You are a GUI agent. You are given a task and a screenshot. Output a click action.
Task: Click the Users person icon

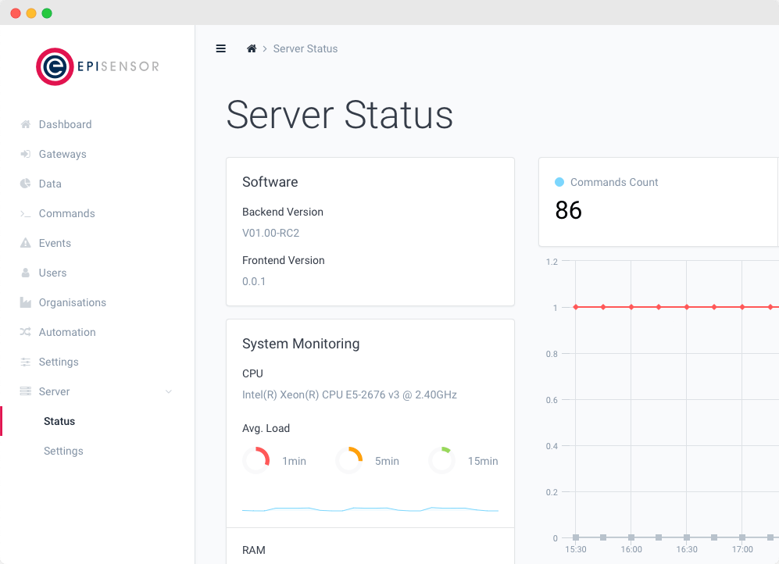point(25,273)
